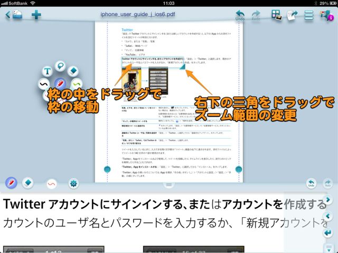This screenshot has width=338, height=253.
Task: Move the zoom box left with the arrow
Action: click(x=328, y=216)
